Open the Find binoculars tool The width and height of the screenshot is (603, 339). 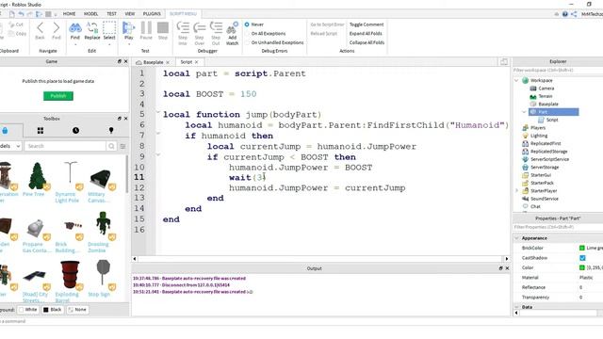point(75,28)
